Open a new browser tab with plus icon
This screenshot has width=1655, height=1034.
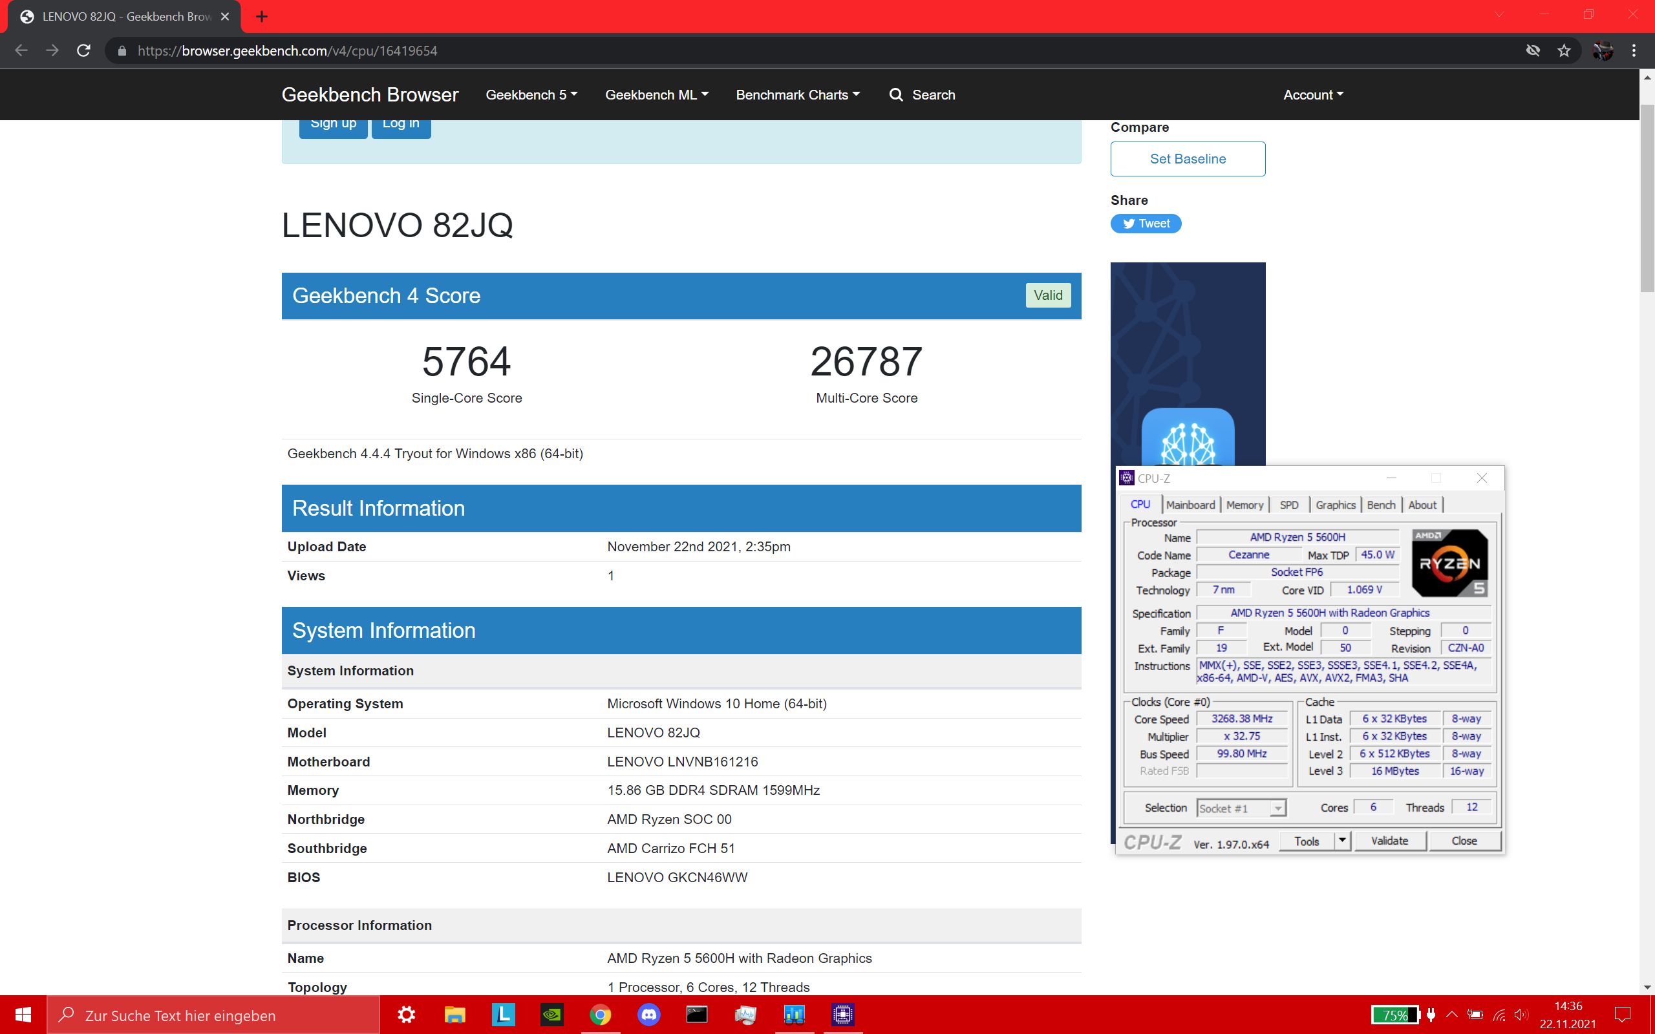click(x=262, y=16)
